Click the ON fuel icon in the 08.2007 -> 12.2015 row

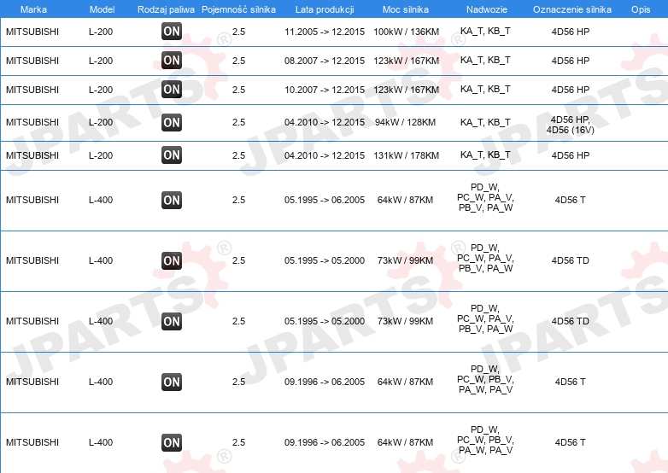172,60
